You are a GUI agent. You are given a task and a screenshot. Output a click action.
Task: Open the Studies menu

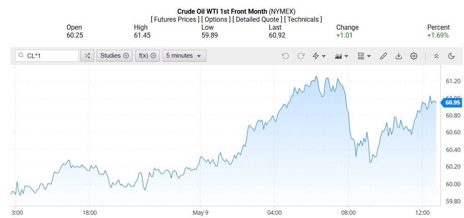point(114,56)
